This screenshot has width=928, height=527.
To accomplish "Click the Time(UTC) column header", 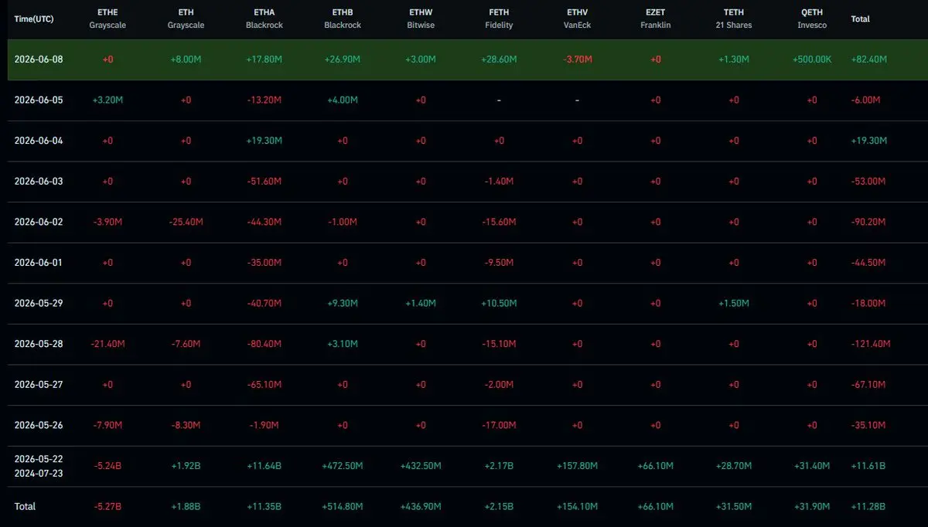I will tap(32, 19).
